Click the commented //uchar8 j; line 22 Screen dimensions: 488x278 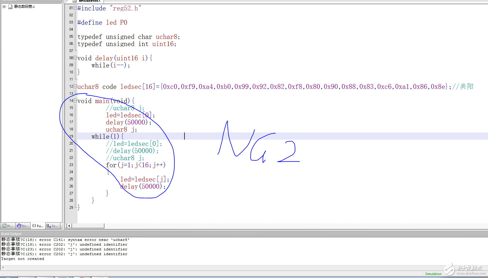(x=125, y=158)
